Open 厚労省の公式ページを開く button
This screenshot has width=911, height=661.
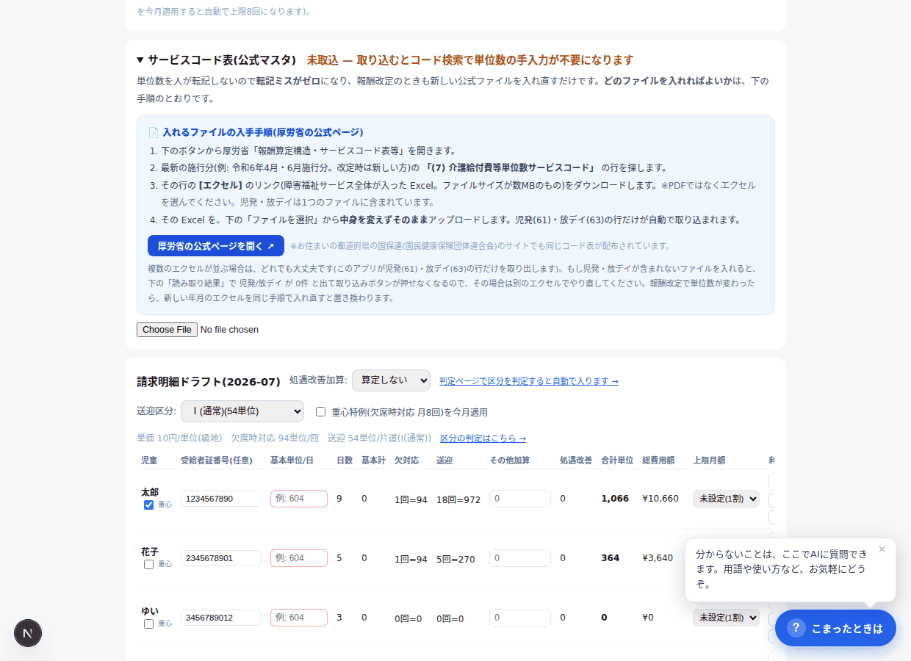pyautogui.click(x=216, y=246)
